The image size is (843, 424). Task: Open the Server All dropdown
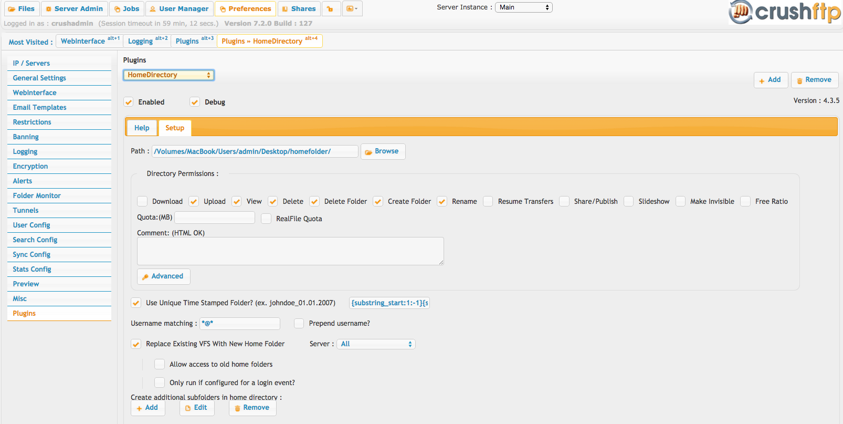(376, 344)
